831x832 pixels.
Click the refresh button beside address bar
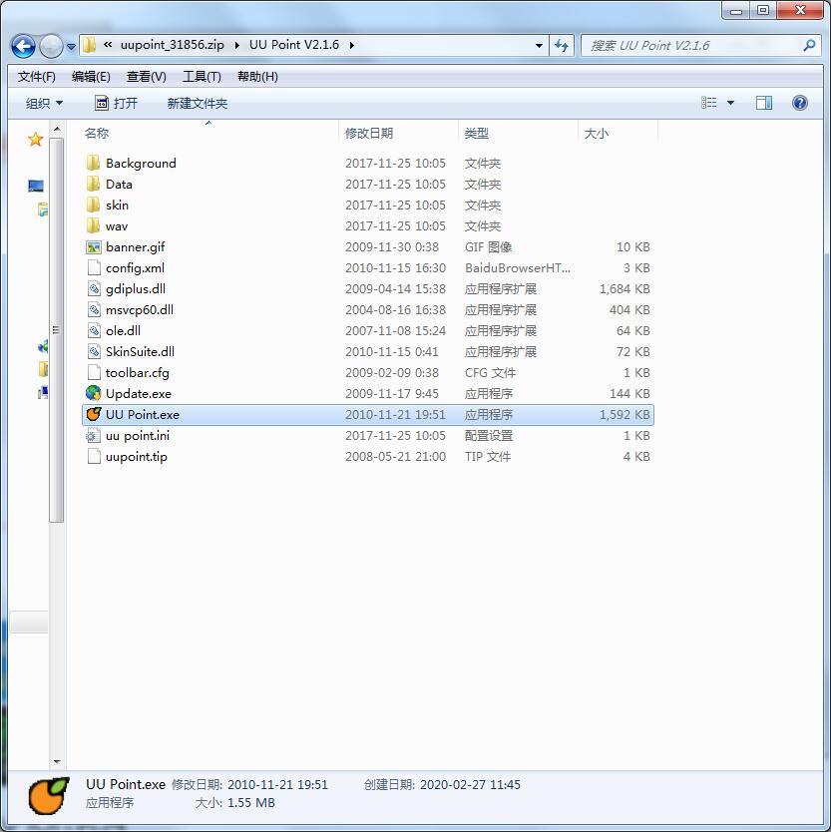pyautogui.click(x=562, y=46)
